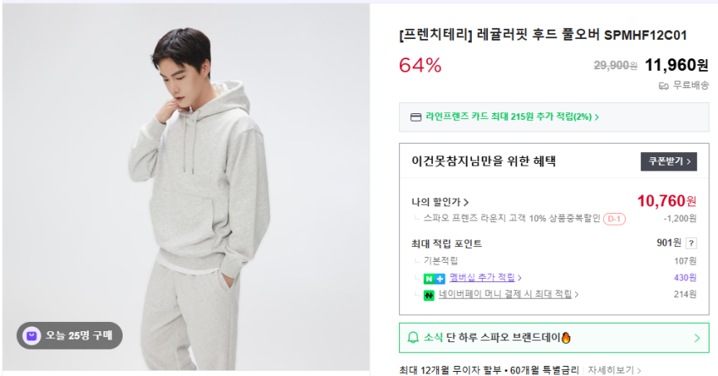Click the fire emoji after 스파오 브랜드데이
Screen dimensions: 718x376
(566, 338)
